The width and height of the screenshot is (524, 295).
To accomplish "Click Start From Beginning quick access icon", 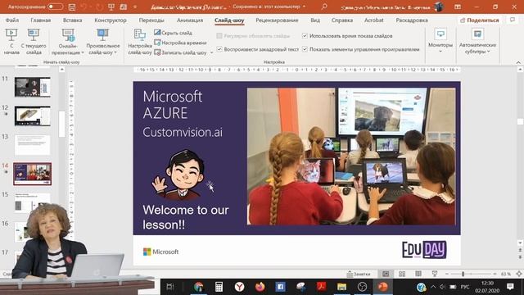I will (111, 7).
